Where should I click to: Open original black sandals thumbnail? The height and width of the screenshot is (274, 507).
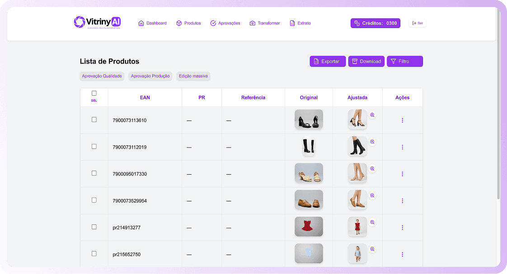click(309, 120)
